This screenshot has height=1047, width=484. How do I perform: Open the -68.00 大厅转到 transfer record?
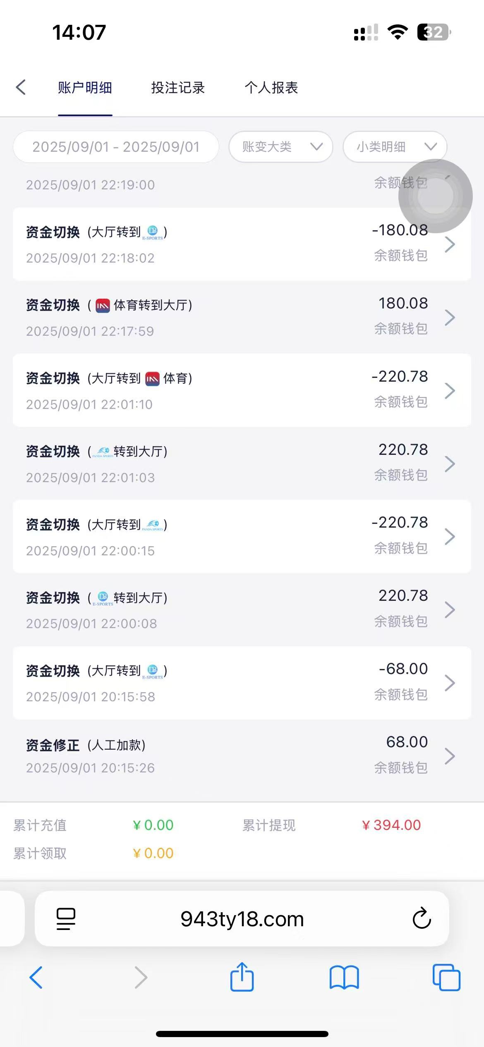(450, 683)
